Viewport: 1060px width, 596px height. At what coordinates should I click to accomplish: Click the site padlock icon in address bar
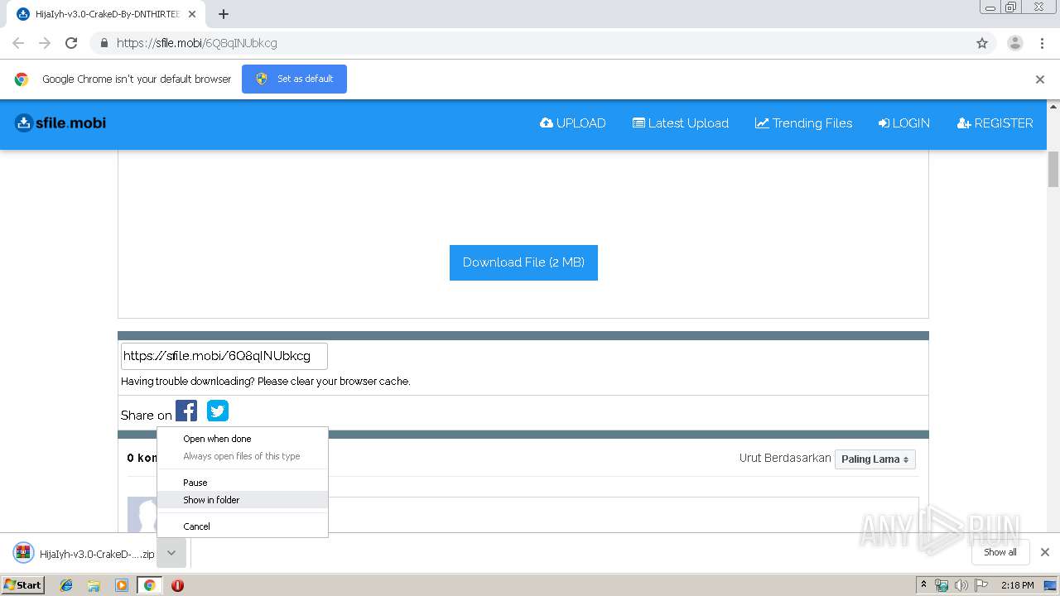[x=104, y=43]
